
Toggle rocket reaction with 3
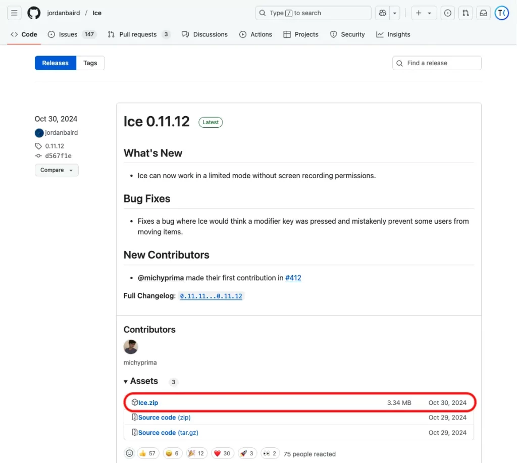pos(247,453)
